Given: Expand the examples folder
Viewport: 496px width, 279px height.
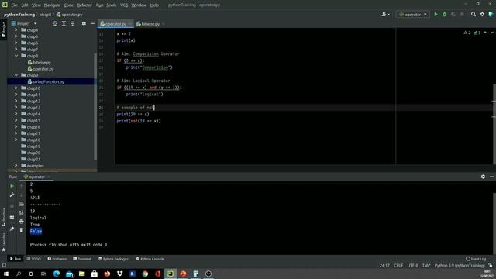Looking at the screenshot, I should coord(16,165).
